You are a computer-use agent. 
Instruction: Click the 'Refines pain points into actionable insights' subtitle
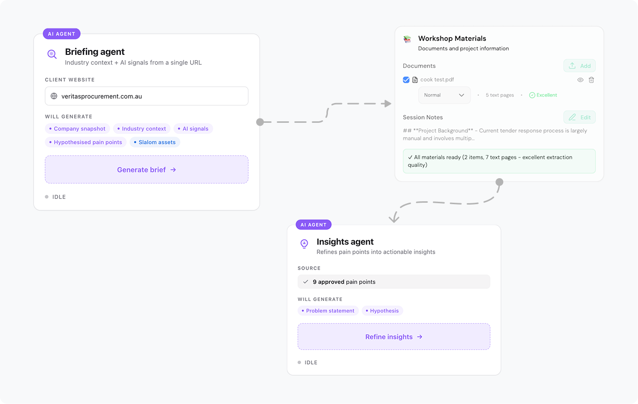[376, 252]
